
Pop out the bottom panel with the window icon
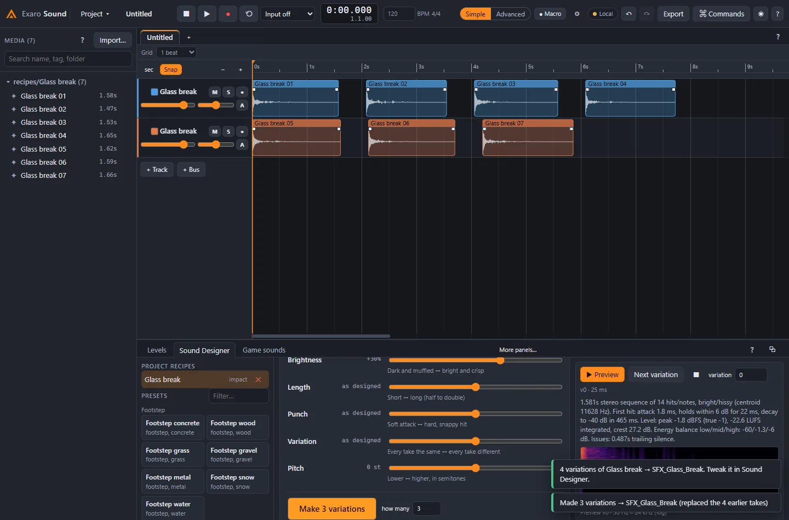pyautogui.click(x=772, y=349)
